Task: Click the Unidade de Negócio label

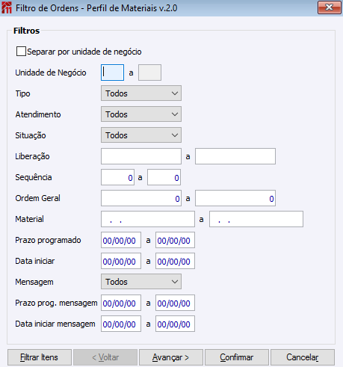Action: click(x=51, y=73)
